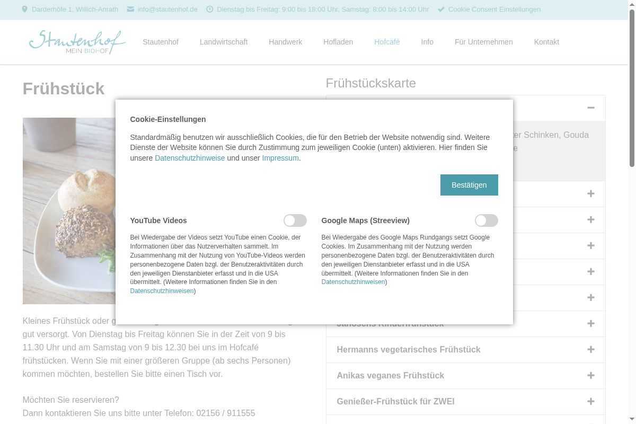
Task: Open Datenschutzhinweisen link under YouTube Videos
Action: point(162,291)
